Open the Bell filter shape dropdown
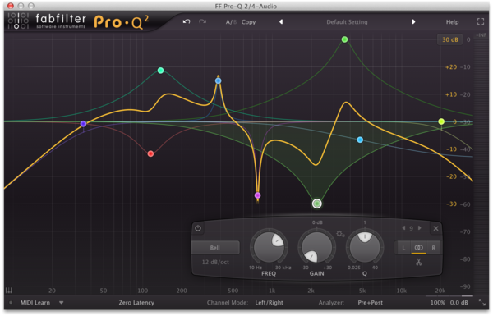493x316 pixels. coord(215,248)
